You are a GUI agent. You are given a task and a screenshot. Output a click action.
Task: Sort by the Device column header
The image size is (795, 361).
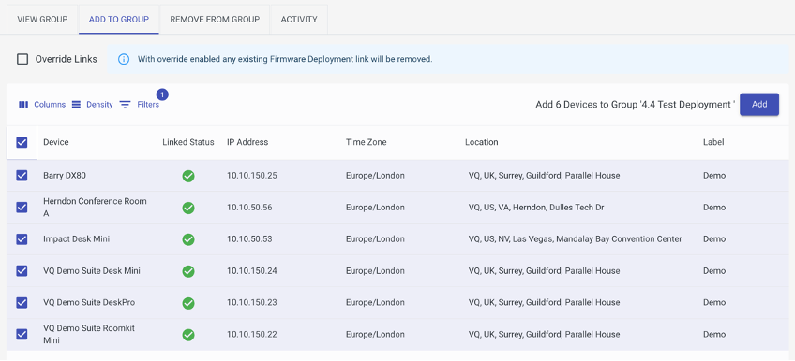click(55, 142)
